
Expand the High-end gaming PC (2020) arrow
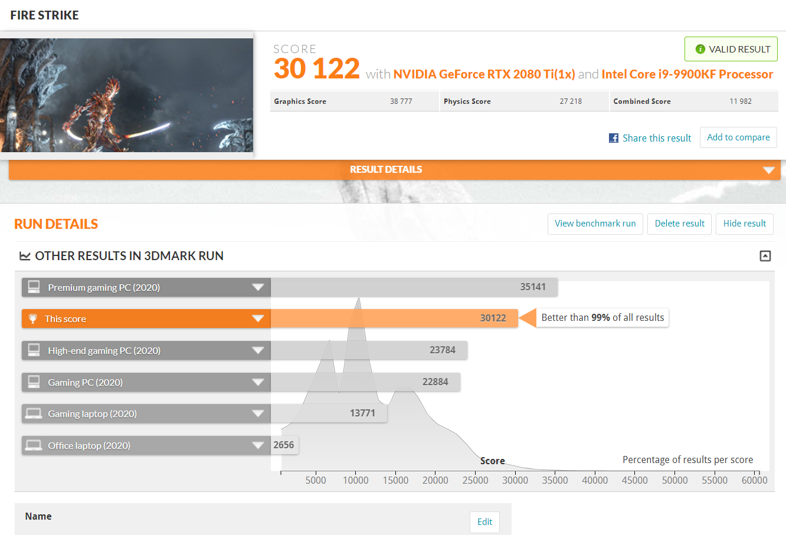coord(258,350)
